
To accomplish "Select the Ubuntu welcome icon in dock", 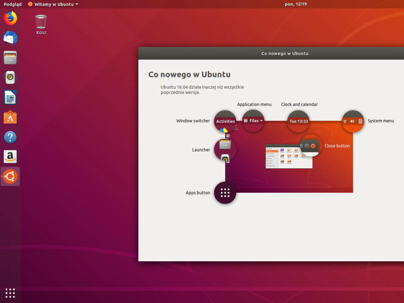I will tap(10, 176).
